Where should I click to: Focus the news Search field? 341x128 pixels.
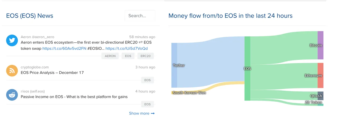click(140, 16)
